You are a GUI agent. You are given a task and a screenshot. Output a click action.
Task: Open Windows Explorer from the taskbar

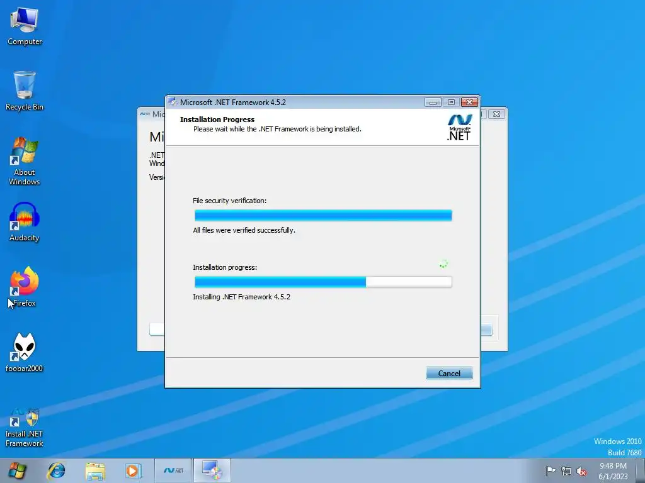pyautogui.click(x=95, y=470)
